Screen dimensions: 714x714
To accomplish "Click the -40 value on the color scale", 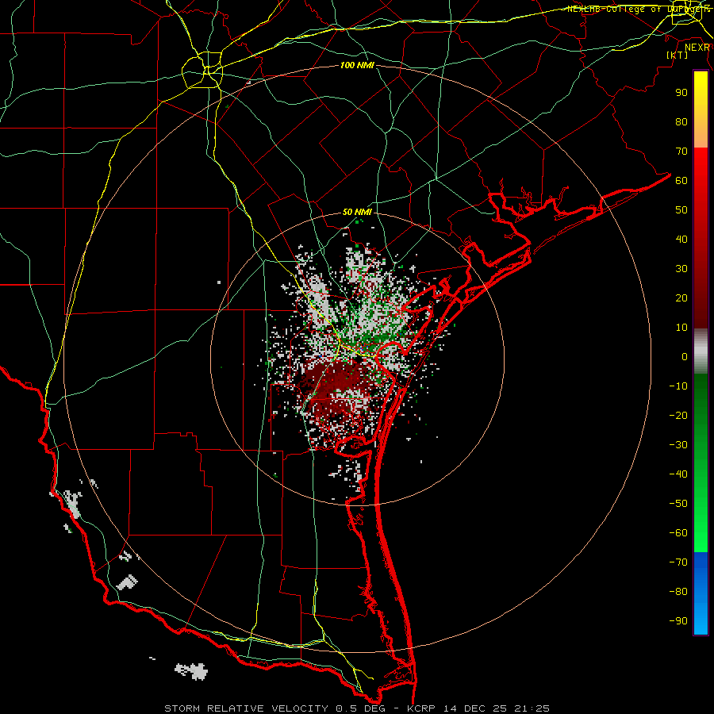I will (x=678, y=474).
